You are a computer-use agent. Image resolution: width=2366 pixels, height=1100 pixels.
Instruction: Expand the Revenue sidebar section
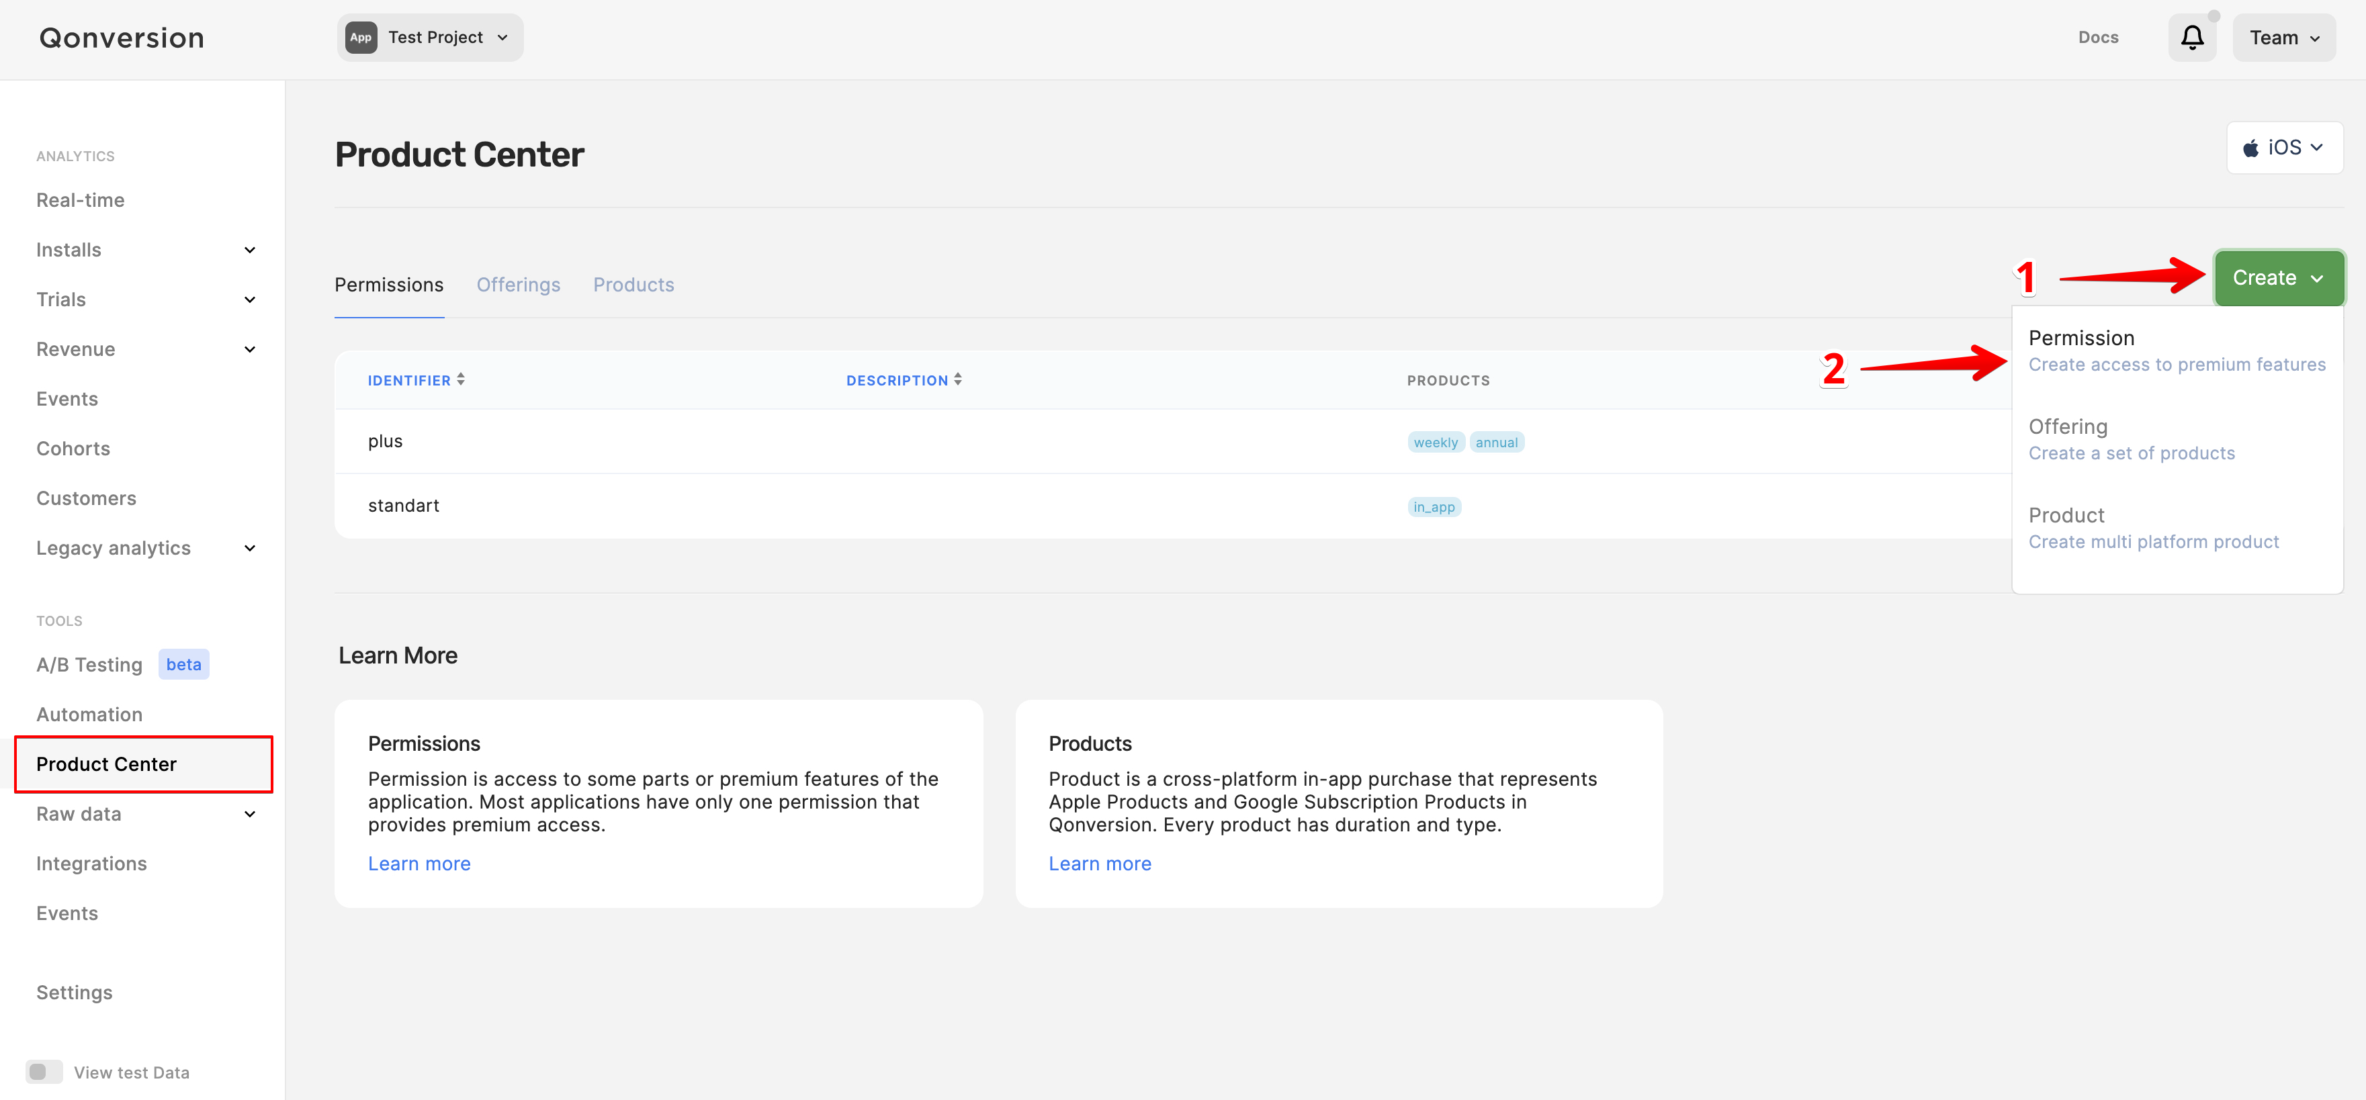[249, 349]
